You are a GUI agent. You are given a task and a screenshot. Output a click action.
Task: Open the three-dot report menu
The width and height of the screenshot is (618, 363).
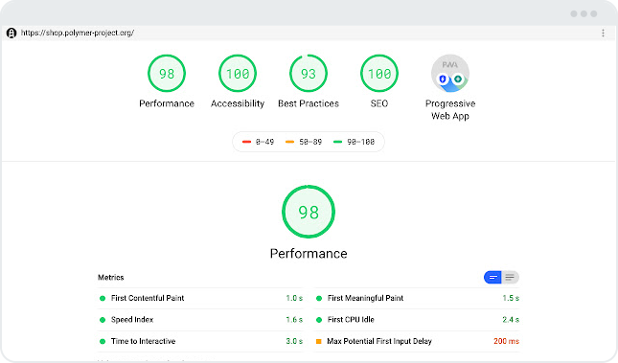point(603,34)
